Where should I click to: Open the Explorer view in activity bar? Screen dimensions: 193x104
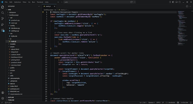pos(3,7)
